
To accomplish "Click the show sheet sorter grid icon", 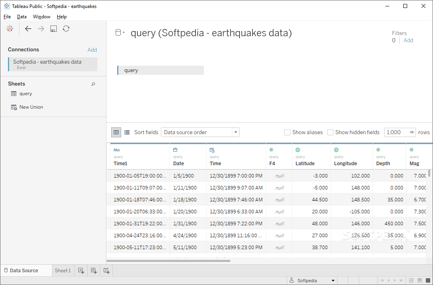I will point(411,281).
